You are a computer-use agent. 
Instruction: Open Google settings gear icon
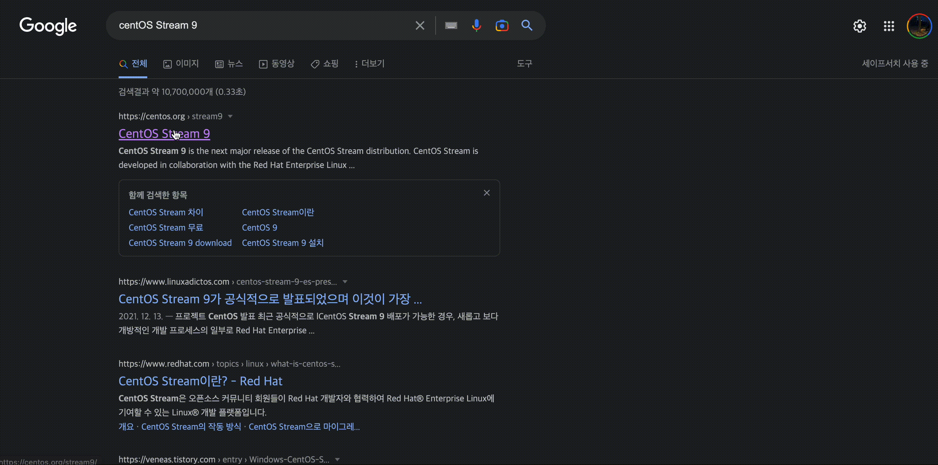click(859, 26)
